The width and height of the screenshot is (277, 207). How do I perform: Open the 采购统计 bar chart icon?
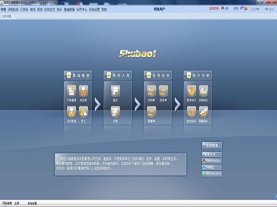tap(203, 91)
